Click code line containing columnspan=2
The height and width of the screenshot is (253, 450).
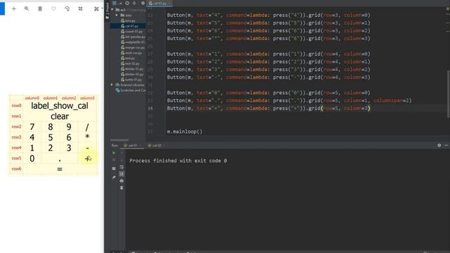[x=289, y=100]
